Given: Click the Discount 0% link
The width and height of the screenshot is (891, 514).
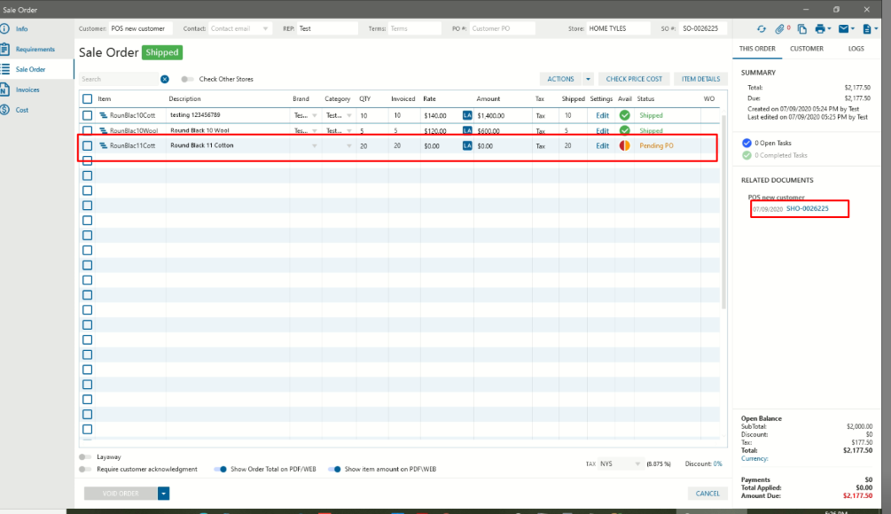Looking at the screenshot, I should click(x=717, y=464).
